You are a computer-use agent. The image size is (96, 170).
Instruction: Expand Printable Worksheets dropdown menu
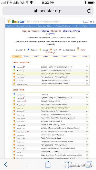64,26
